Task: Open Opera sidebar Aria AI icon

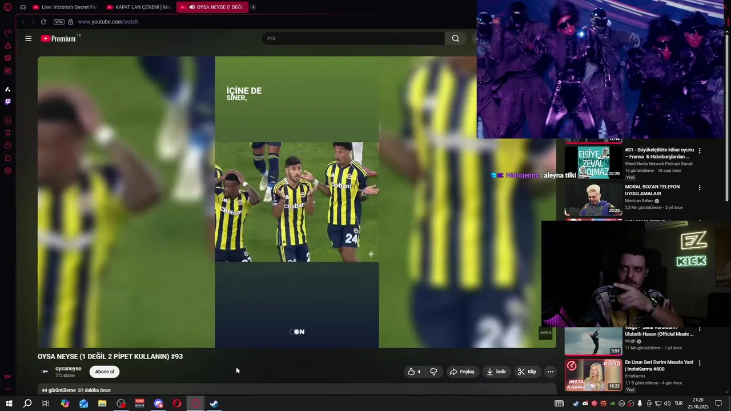Action: pyautogui.click(x=8, y=89)
